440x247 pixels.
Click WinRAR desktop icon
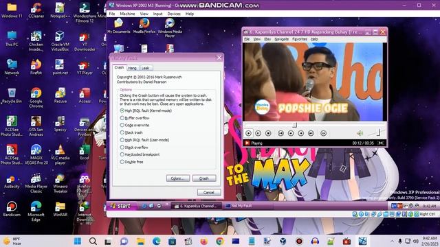pyautogui.click(x=60, y=209)
